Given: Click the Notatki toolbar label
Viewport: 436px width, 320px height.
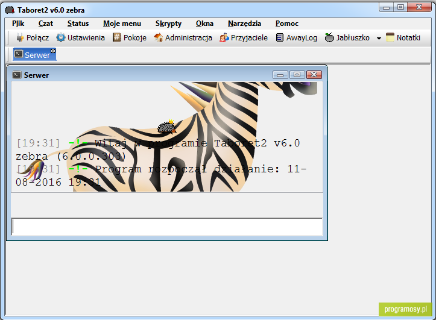Looking at the screenshot, I should pos(408,38).
